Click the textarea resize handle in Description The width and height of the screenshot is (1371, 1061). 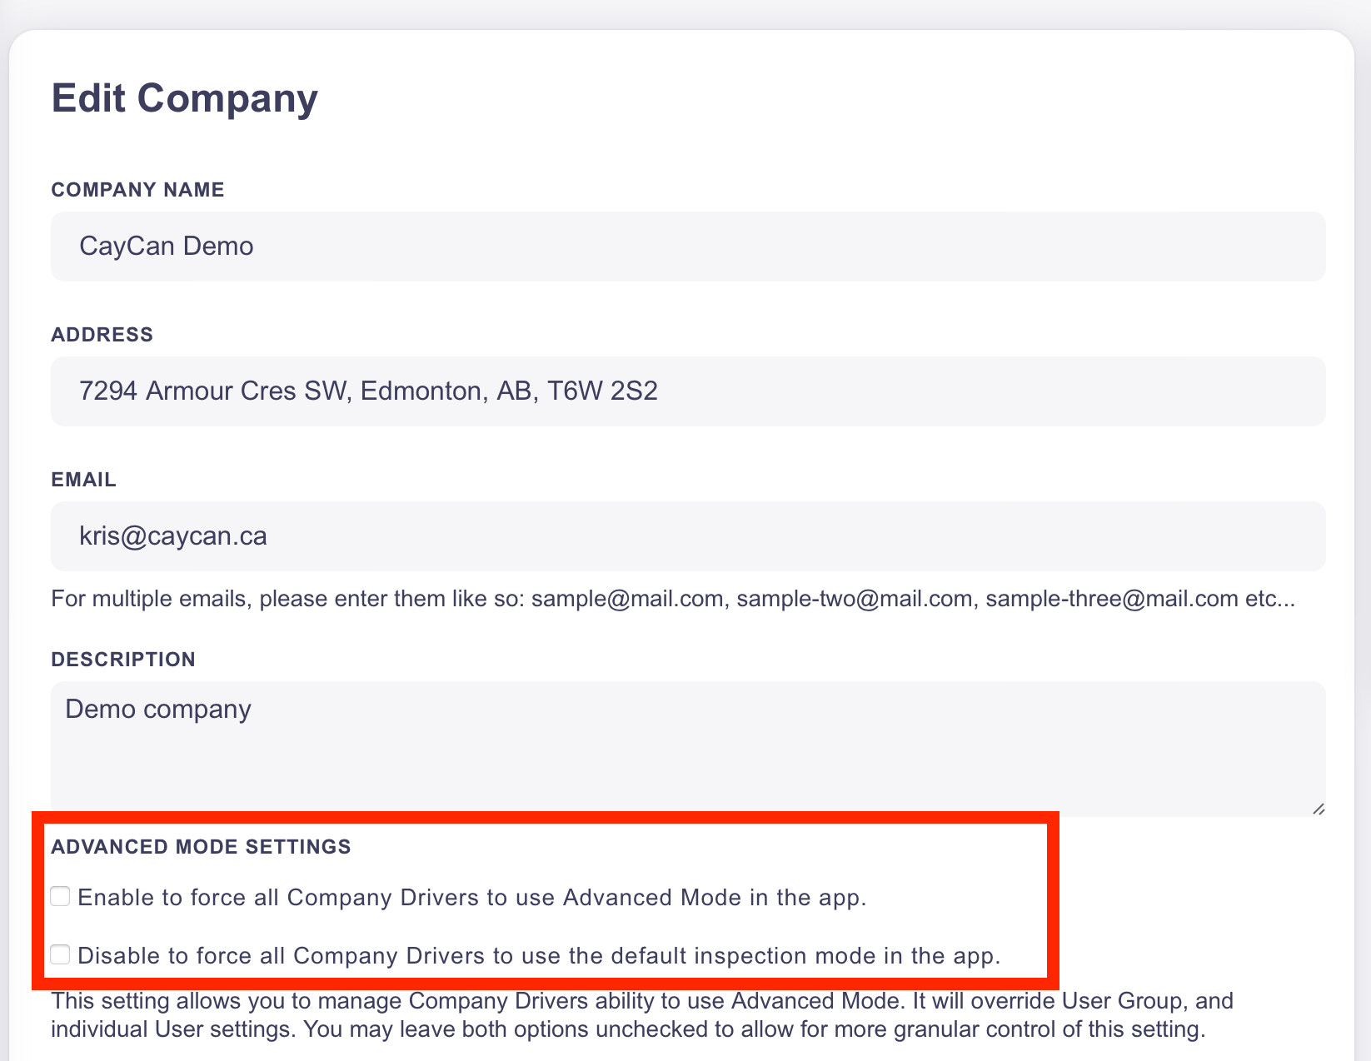pos(1318,809)
